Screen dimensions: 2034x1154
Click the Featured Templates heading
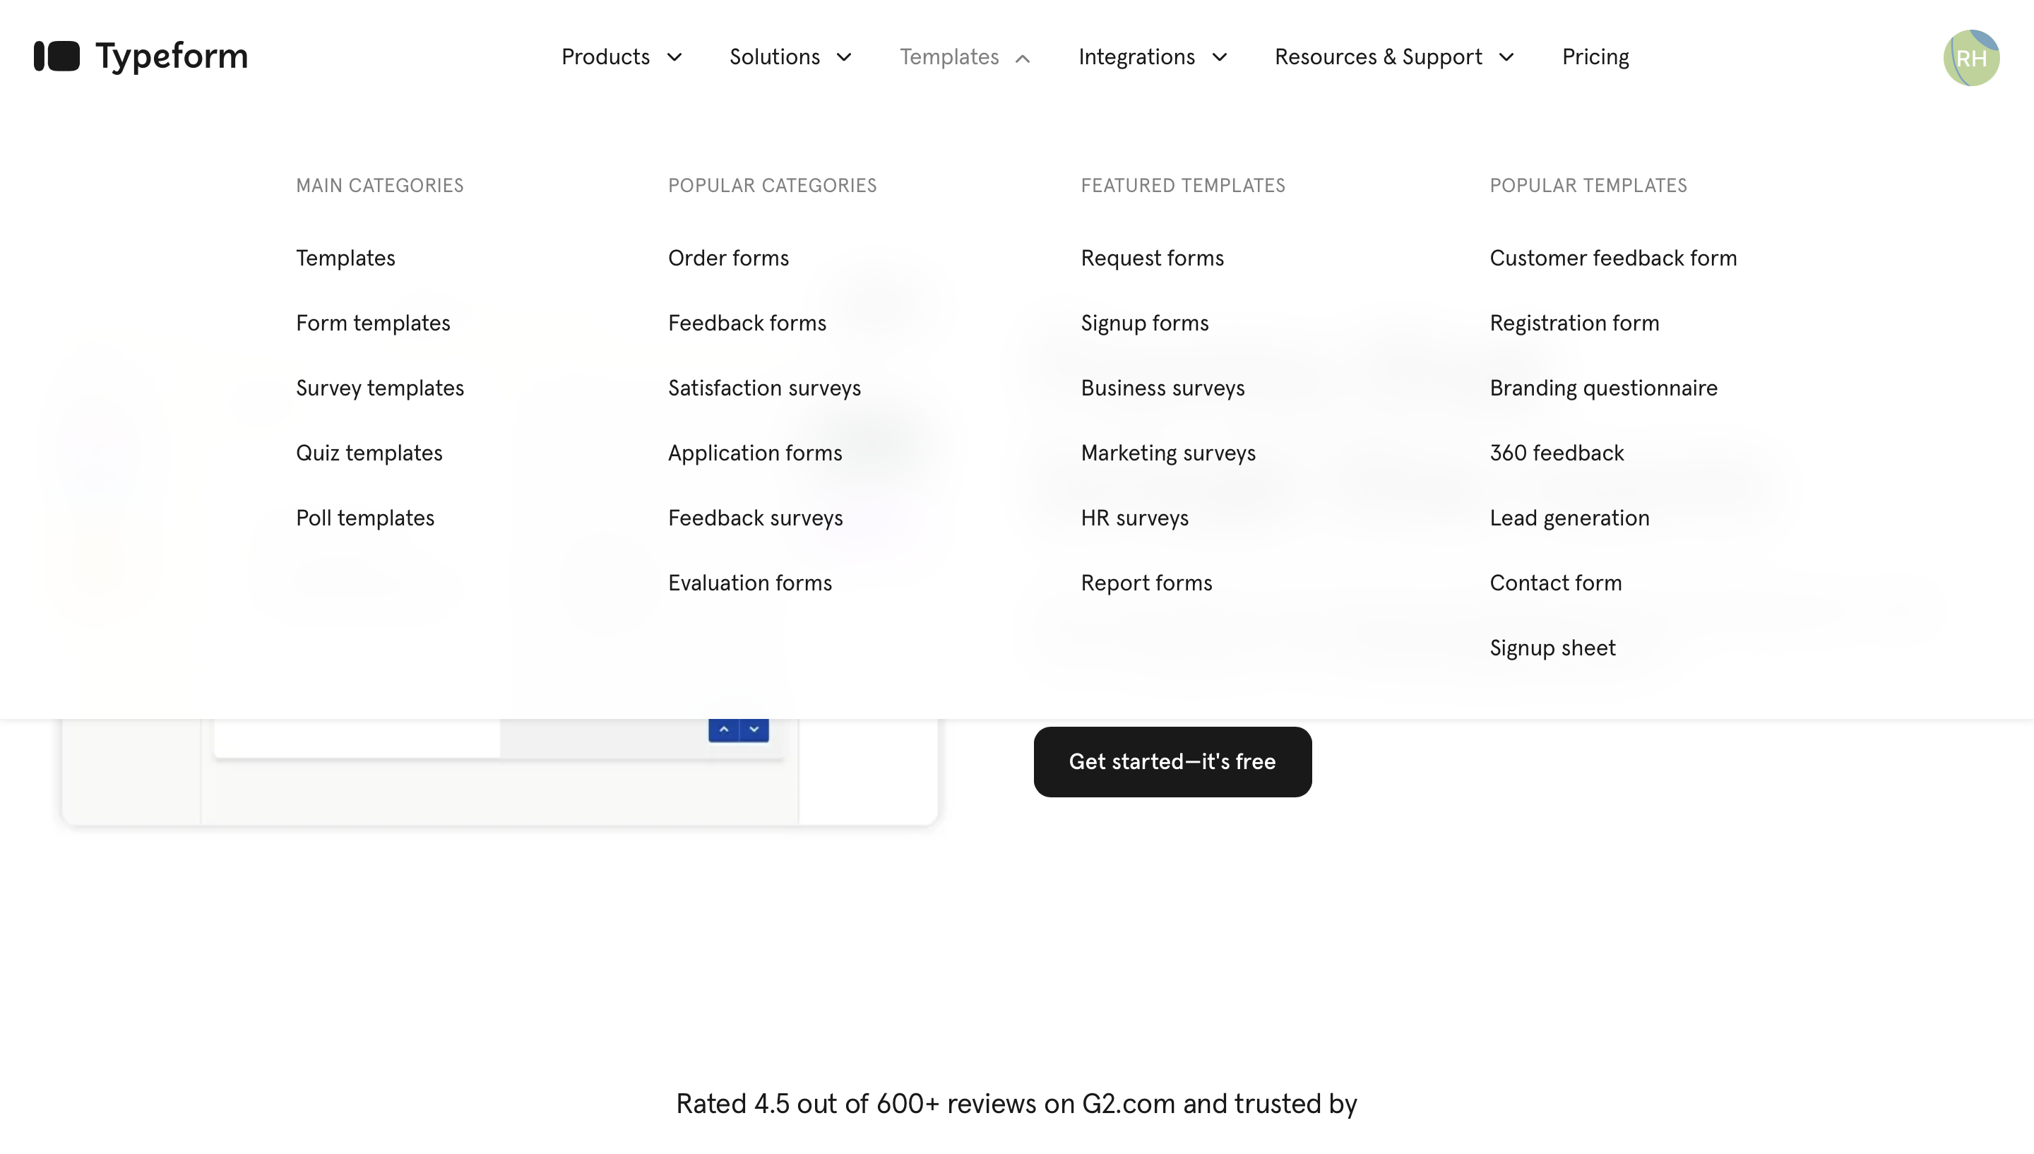point(1183,186)
